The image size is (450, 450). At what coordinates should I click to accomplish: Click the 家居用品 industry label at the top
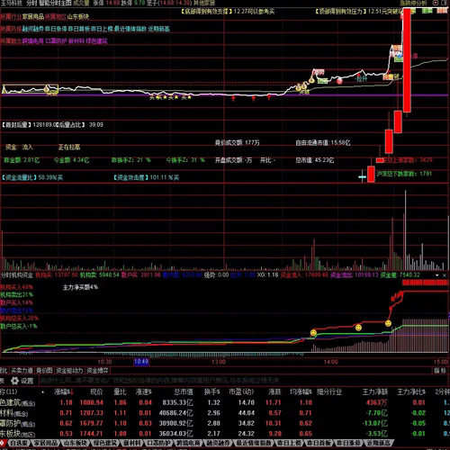pyautogui.click(x=33, y=16)
